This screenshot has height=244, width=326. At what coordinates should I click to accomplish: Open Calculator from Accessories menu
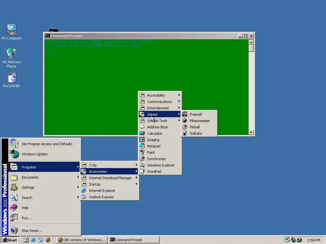(160, 133)
